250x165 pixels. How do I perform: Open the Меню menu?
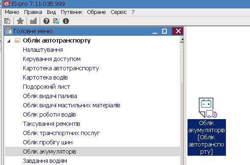tap(12, 12)
